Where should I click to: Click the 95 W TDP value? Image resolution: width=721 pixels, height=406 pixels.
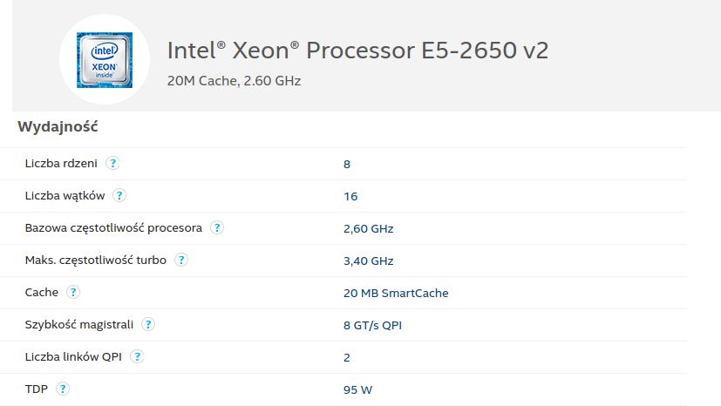tap(357, 389)
